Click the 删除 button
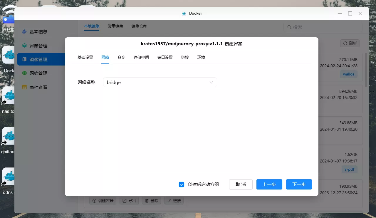Image resolution: width=376 pixels, height=218 pixels. coord(152,201)
